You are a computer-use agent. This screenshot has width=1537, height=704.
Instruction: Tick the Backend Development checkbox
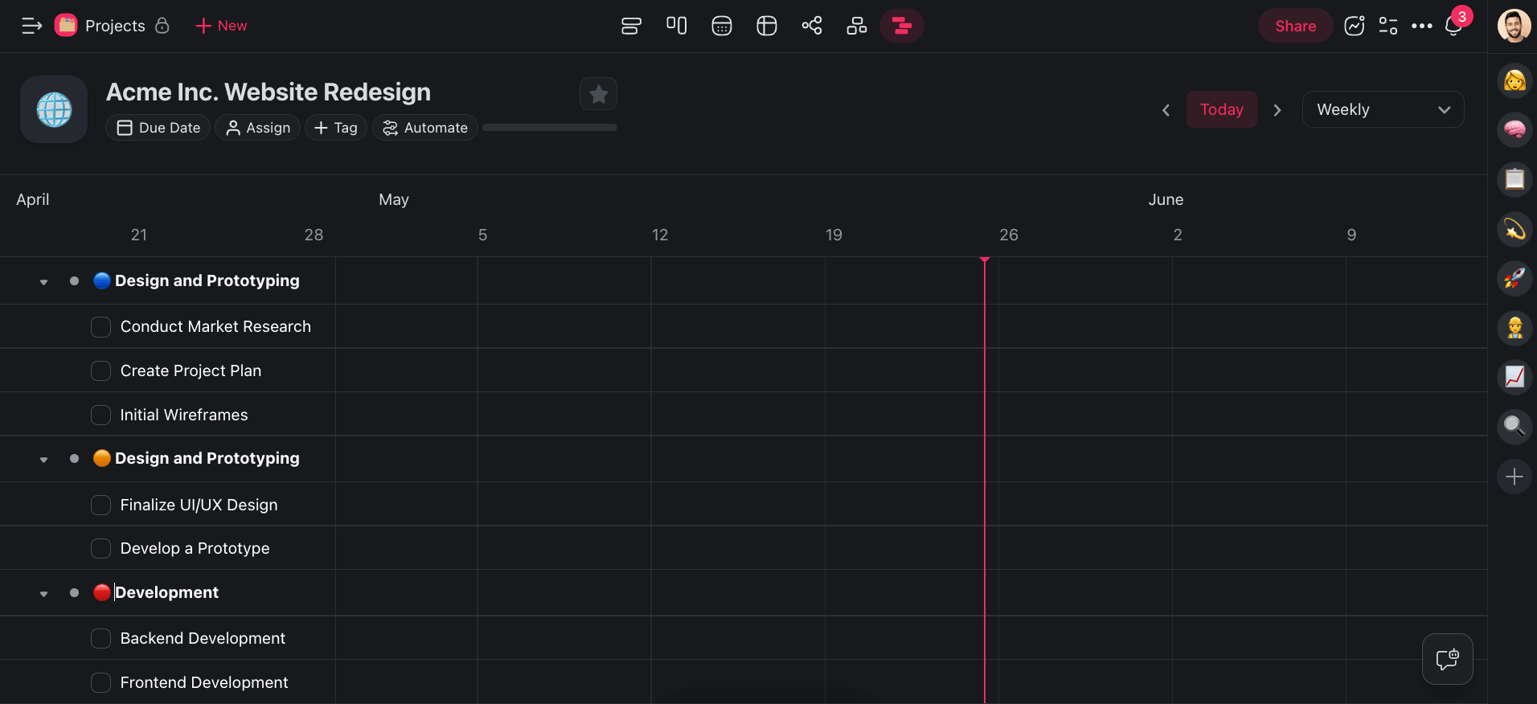[x=101, y=639]
